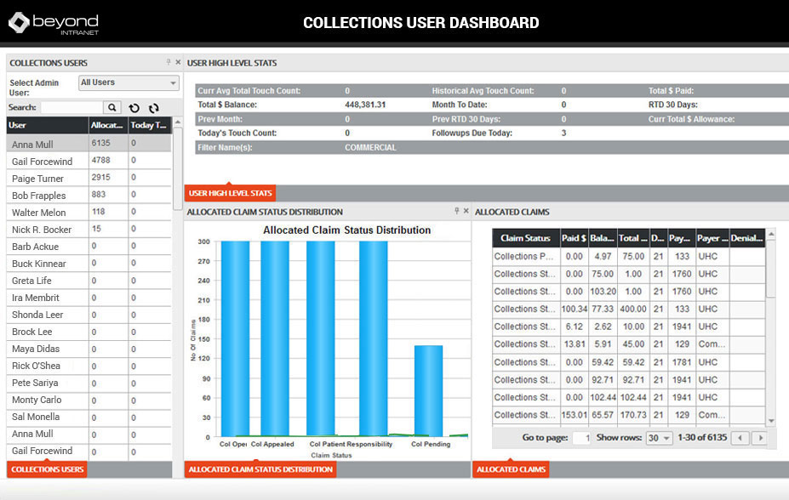Click the reset (counter-clockwise arrow) icon

click(x=134, y=108)
